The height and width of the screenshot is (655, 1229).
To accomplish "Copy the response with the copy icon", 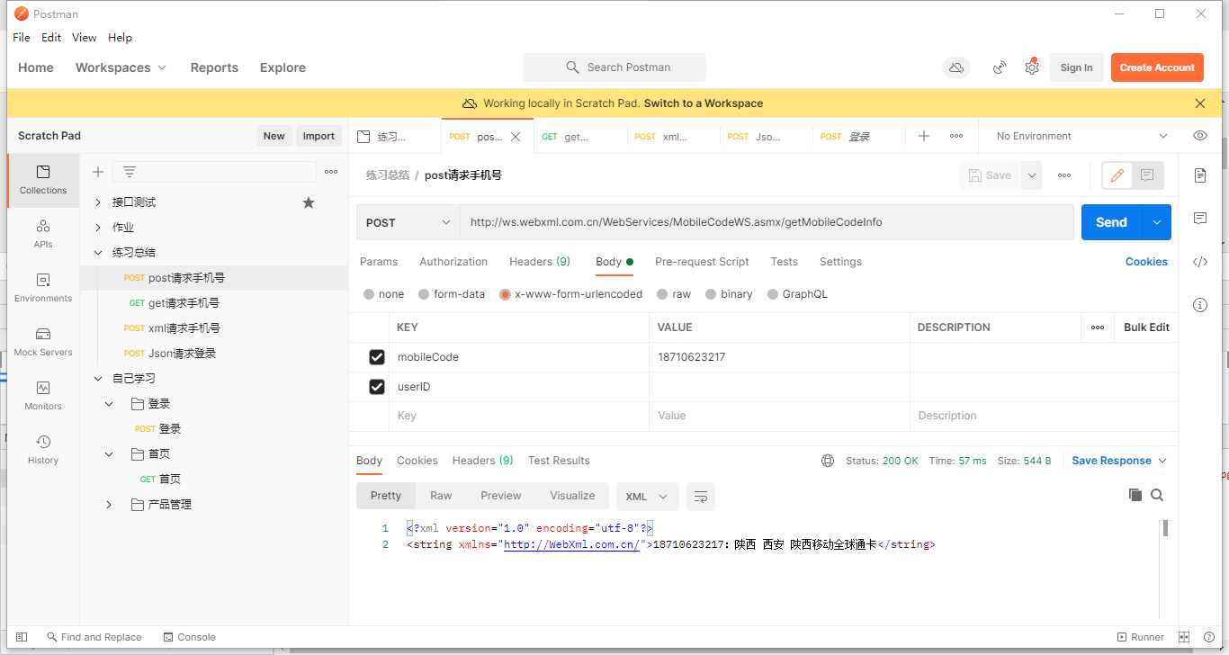I will [1135, 495].
